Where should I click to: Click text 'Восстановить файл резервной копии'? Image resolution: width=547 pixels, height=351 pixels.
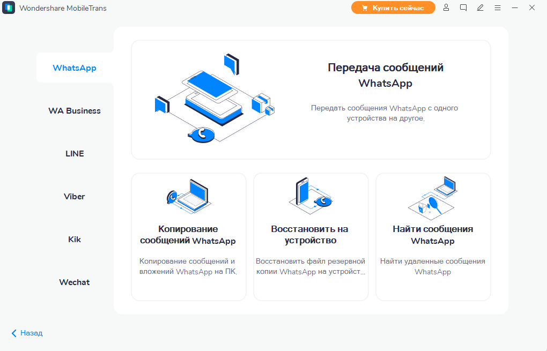[311, 266]
